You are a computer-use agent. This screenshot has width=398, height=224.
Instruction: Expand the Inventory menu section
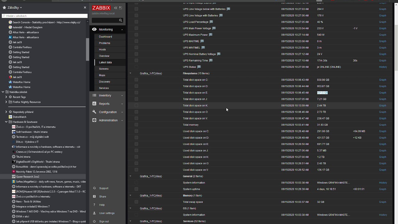coord(122,96)
